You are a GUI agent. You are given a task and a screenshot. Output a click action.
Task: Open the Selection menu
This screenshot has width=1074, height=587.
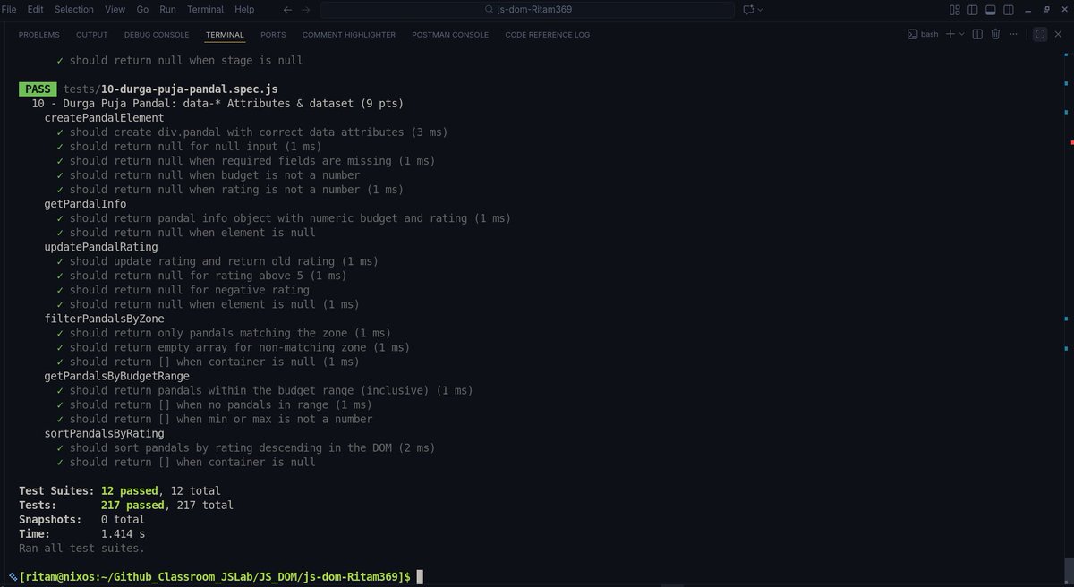click(x=73, y=9)
